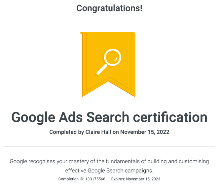The image size is (219, 185).
Task: Select the yellow ribbon badge
Action: point(108,64)
